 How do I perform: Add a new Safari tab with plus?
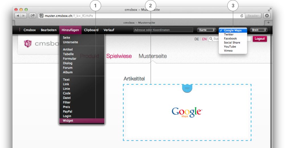(x=268, y=23)
